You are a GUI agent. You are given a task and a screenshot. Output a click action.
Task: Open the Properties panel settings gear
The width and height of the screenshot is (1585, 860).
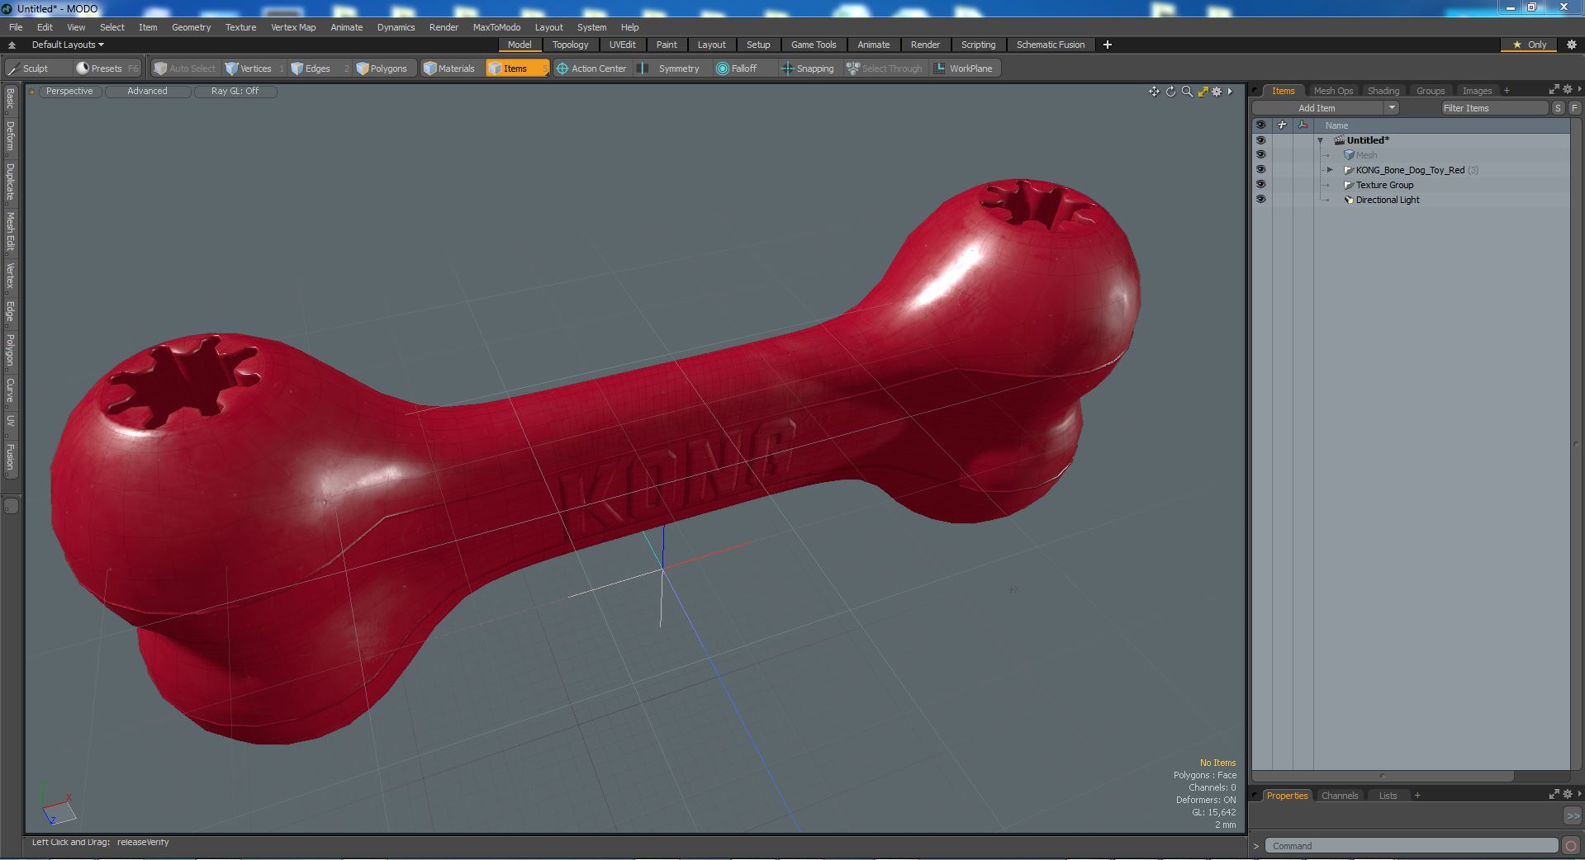tap(1568, 795)
